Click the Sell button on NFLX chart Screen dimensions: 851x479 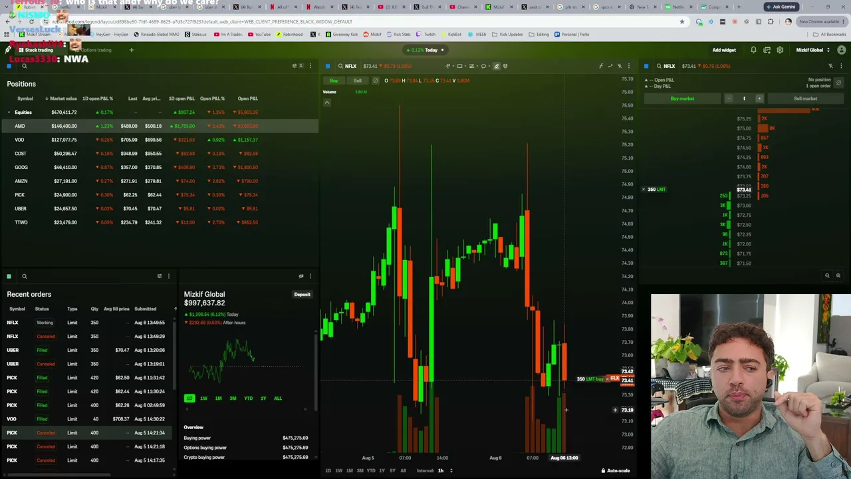coord(358,80)
